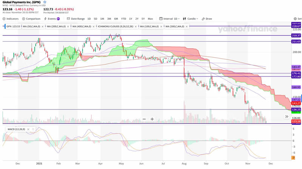This screenshot has width=302, height=169.
Task: Select the YTD range
Action: coord(123,18)
